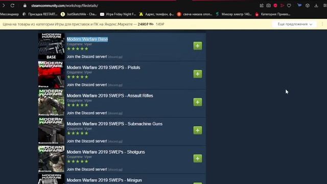Add the Submachine Guns pack with plus button

click(x=198, y=130)
